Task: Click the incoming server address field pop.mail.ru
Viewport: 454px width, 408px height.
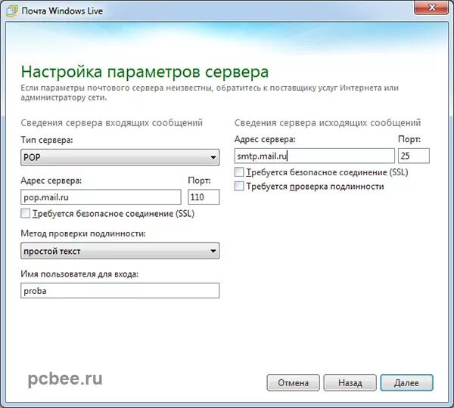Action: point(101,197)
